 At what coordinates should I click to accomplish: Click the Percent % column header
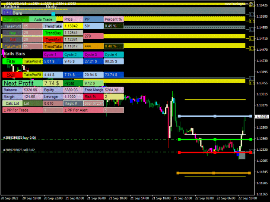click(x=114, y=19)
